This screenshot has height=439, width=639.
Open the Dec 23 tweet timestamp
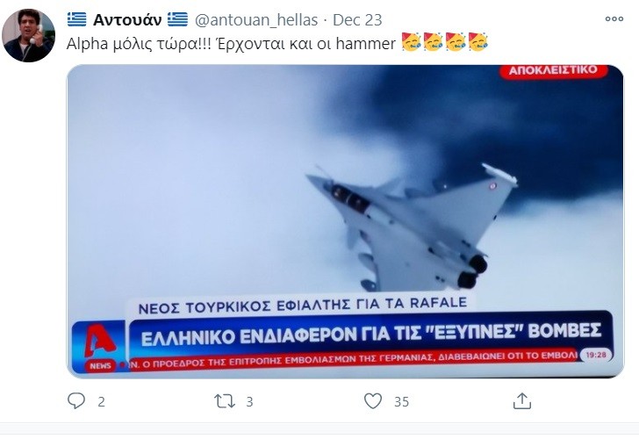[x=357, y=20]
